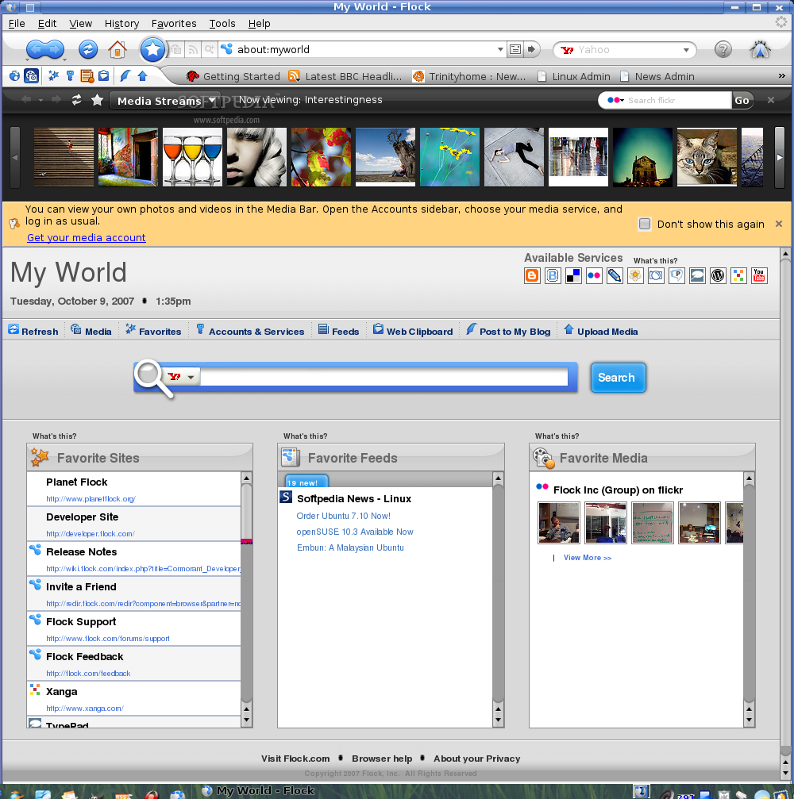Open the cat photo thumbnail in media bar

pos(707,157)
